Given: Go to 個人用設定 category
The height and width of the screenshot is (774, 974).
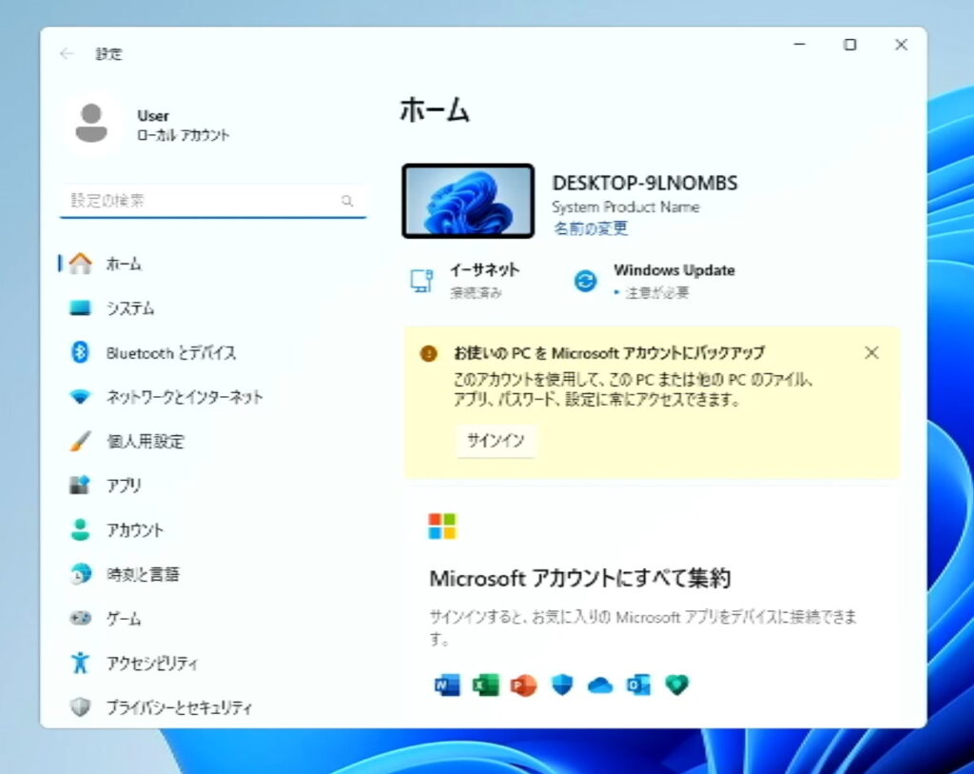Looking at the screenshot, I should [145, 442].
